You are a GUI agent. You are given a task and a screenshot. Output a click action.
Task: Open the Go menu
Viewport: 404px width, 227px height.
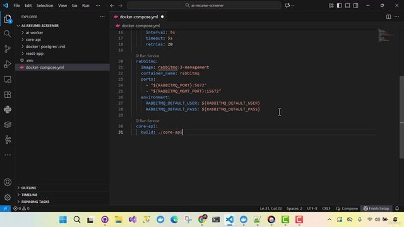[74, 6]
